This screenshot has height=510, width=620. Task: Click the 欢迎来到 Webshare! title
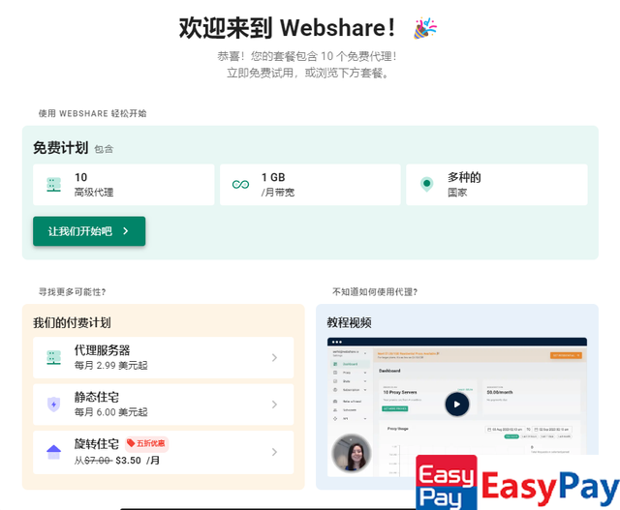288,28
